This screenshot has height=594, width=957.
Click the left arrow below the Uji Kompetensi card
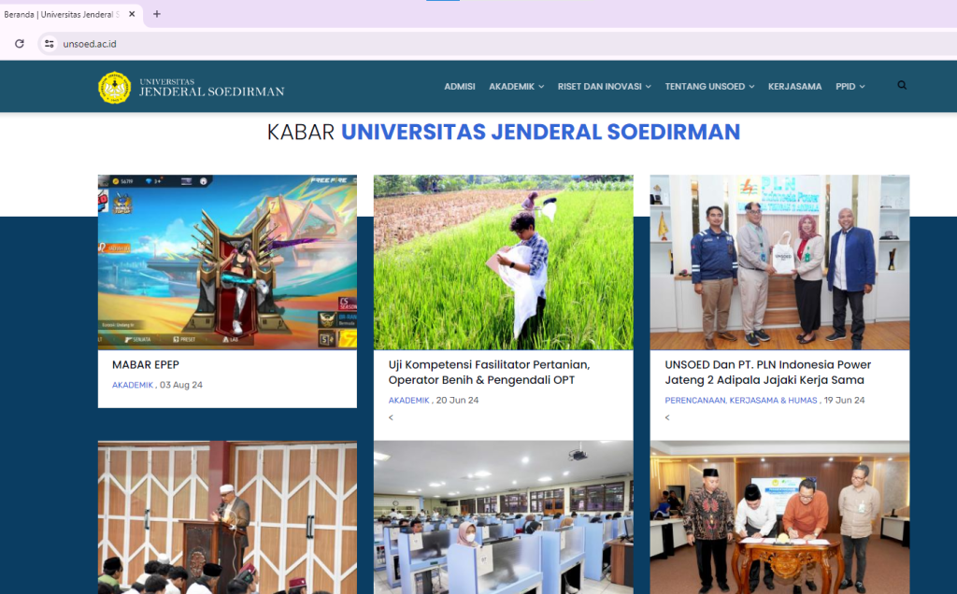click(390, 417)
